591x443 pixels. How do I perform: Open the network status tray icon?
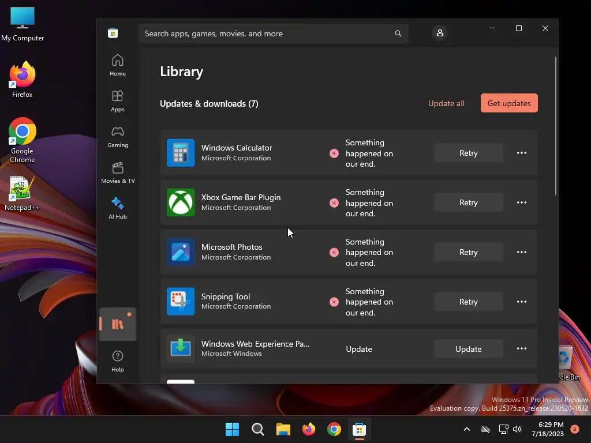pyautogui.click(x=503, y=429)
